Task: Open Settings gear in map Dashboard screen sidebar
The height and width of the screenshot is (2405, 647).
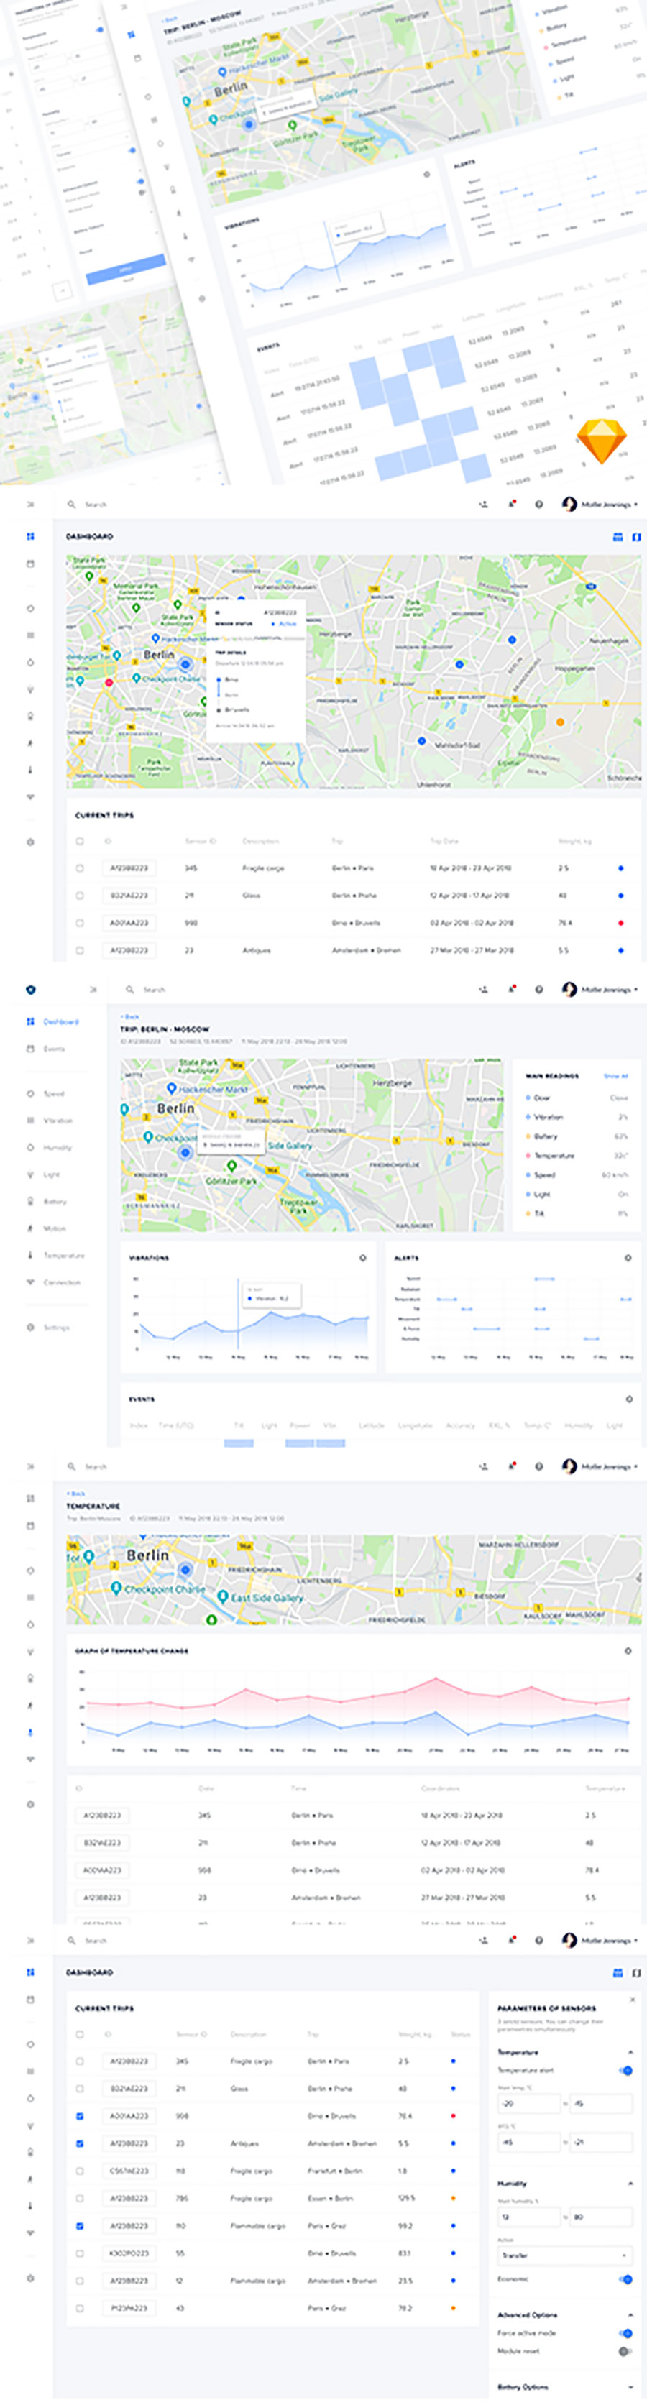Action: 30,842
